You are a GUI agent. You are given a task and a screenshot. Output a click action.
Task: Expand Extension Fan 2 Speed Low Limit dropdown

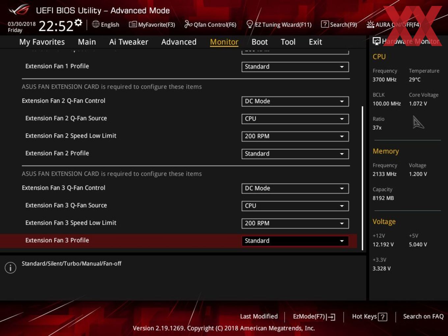[x=295, y=136]
